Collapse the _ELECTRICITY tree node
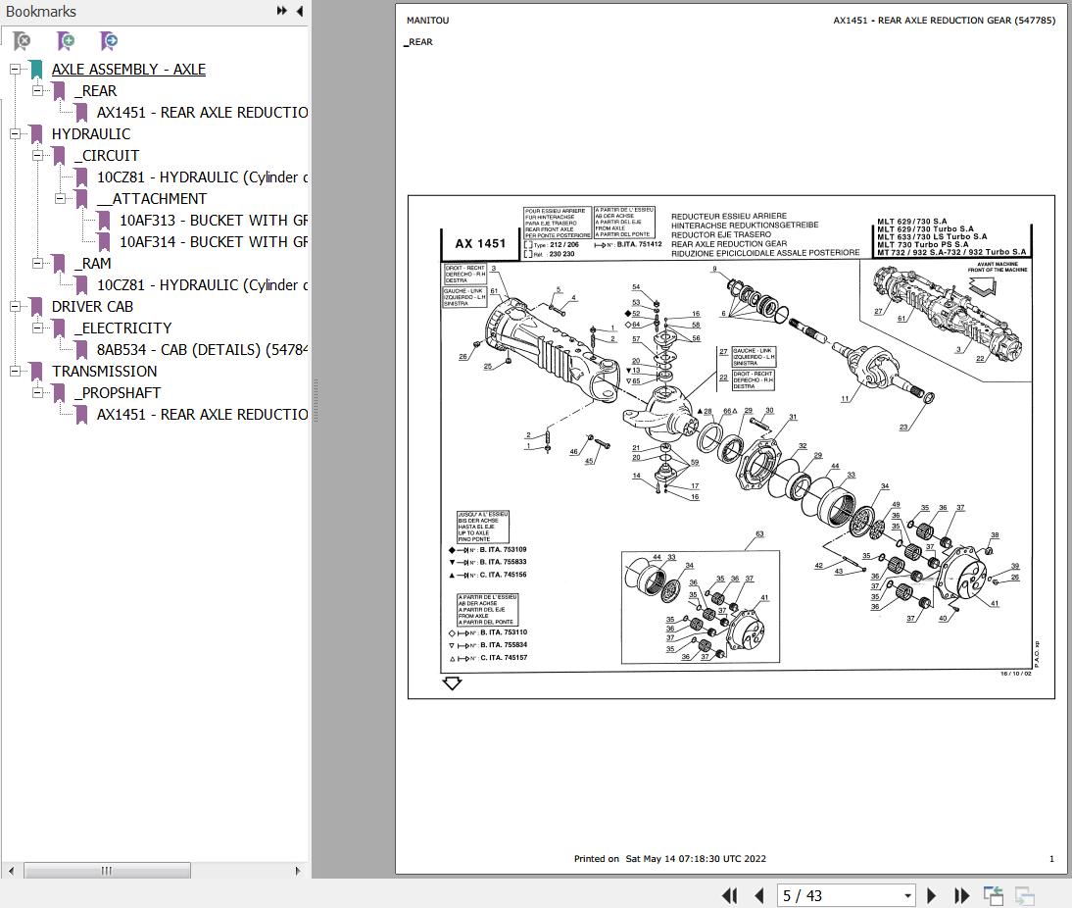This screenshot has width=1072, height=908. point(37,328)
